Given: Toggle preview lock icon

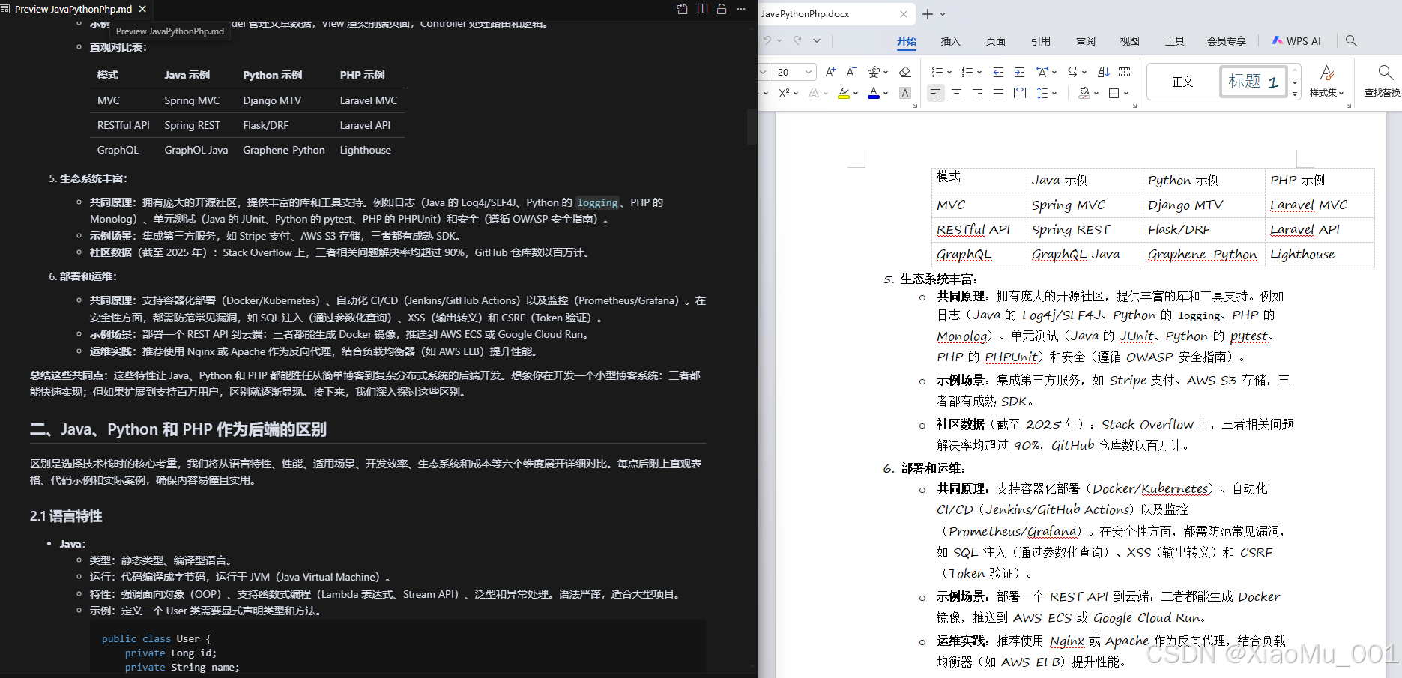Looking at the screenshot, I should tap(722, 9).
